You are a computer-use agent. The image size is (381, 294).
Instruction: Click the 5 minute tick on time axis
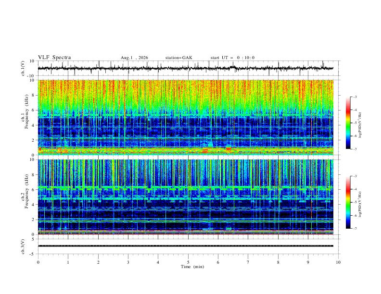[x=188, y=262]
